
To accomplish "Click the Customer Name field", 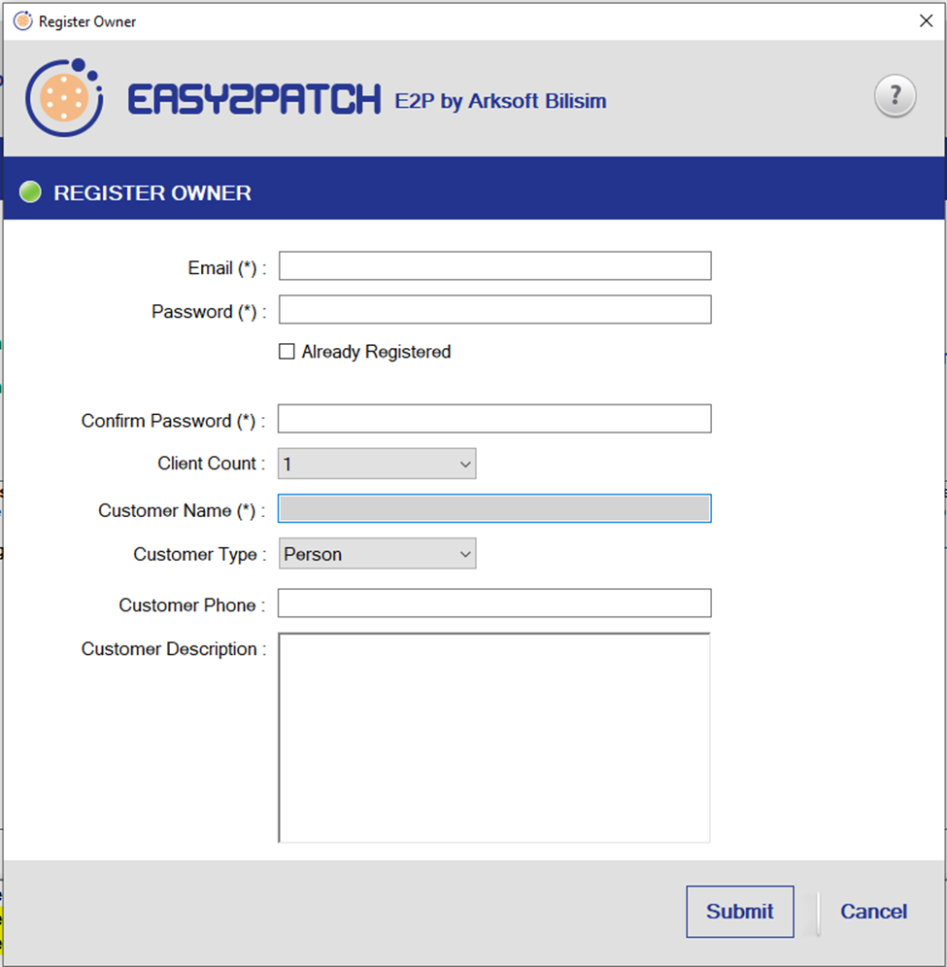I will 494,509.
